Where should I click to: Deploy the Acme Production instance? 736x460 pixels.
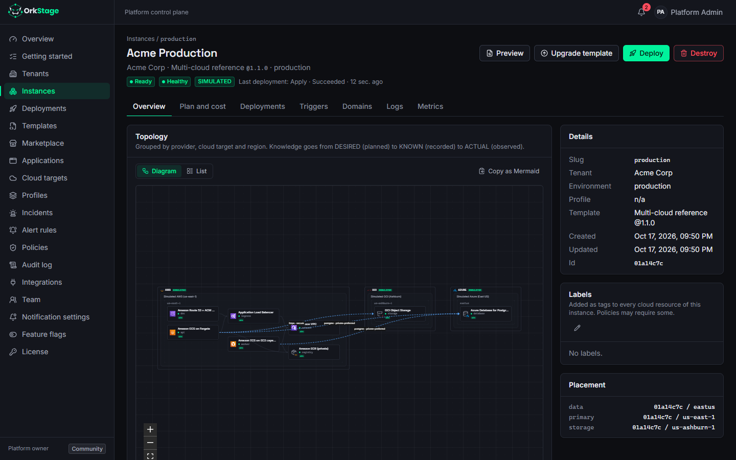(x=646, y=53)
